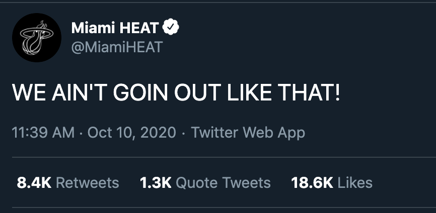The image size is (436, 213).
Task: Open the Miami HEAT display name
Action: 115,28
